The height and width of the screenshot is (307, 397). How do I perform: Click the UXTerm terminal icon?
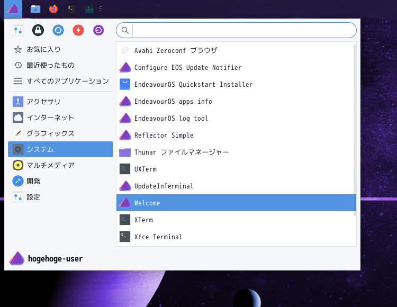(x=125, y=169)
